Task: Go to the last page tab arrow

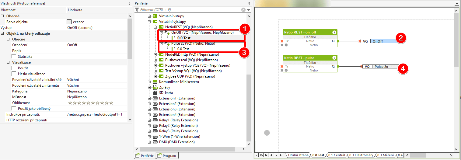Action: (281, 155)
